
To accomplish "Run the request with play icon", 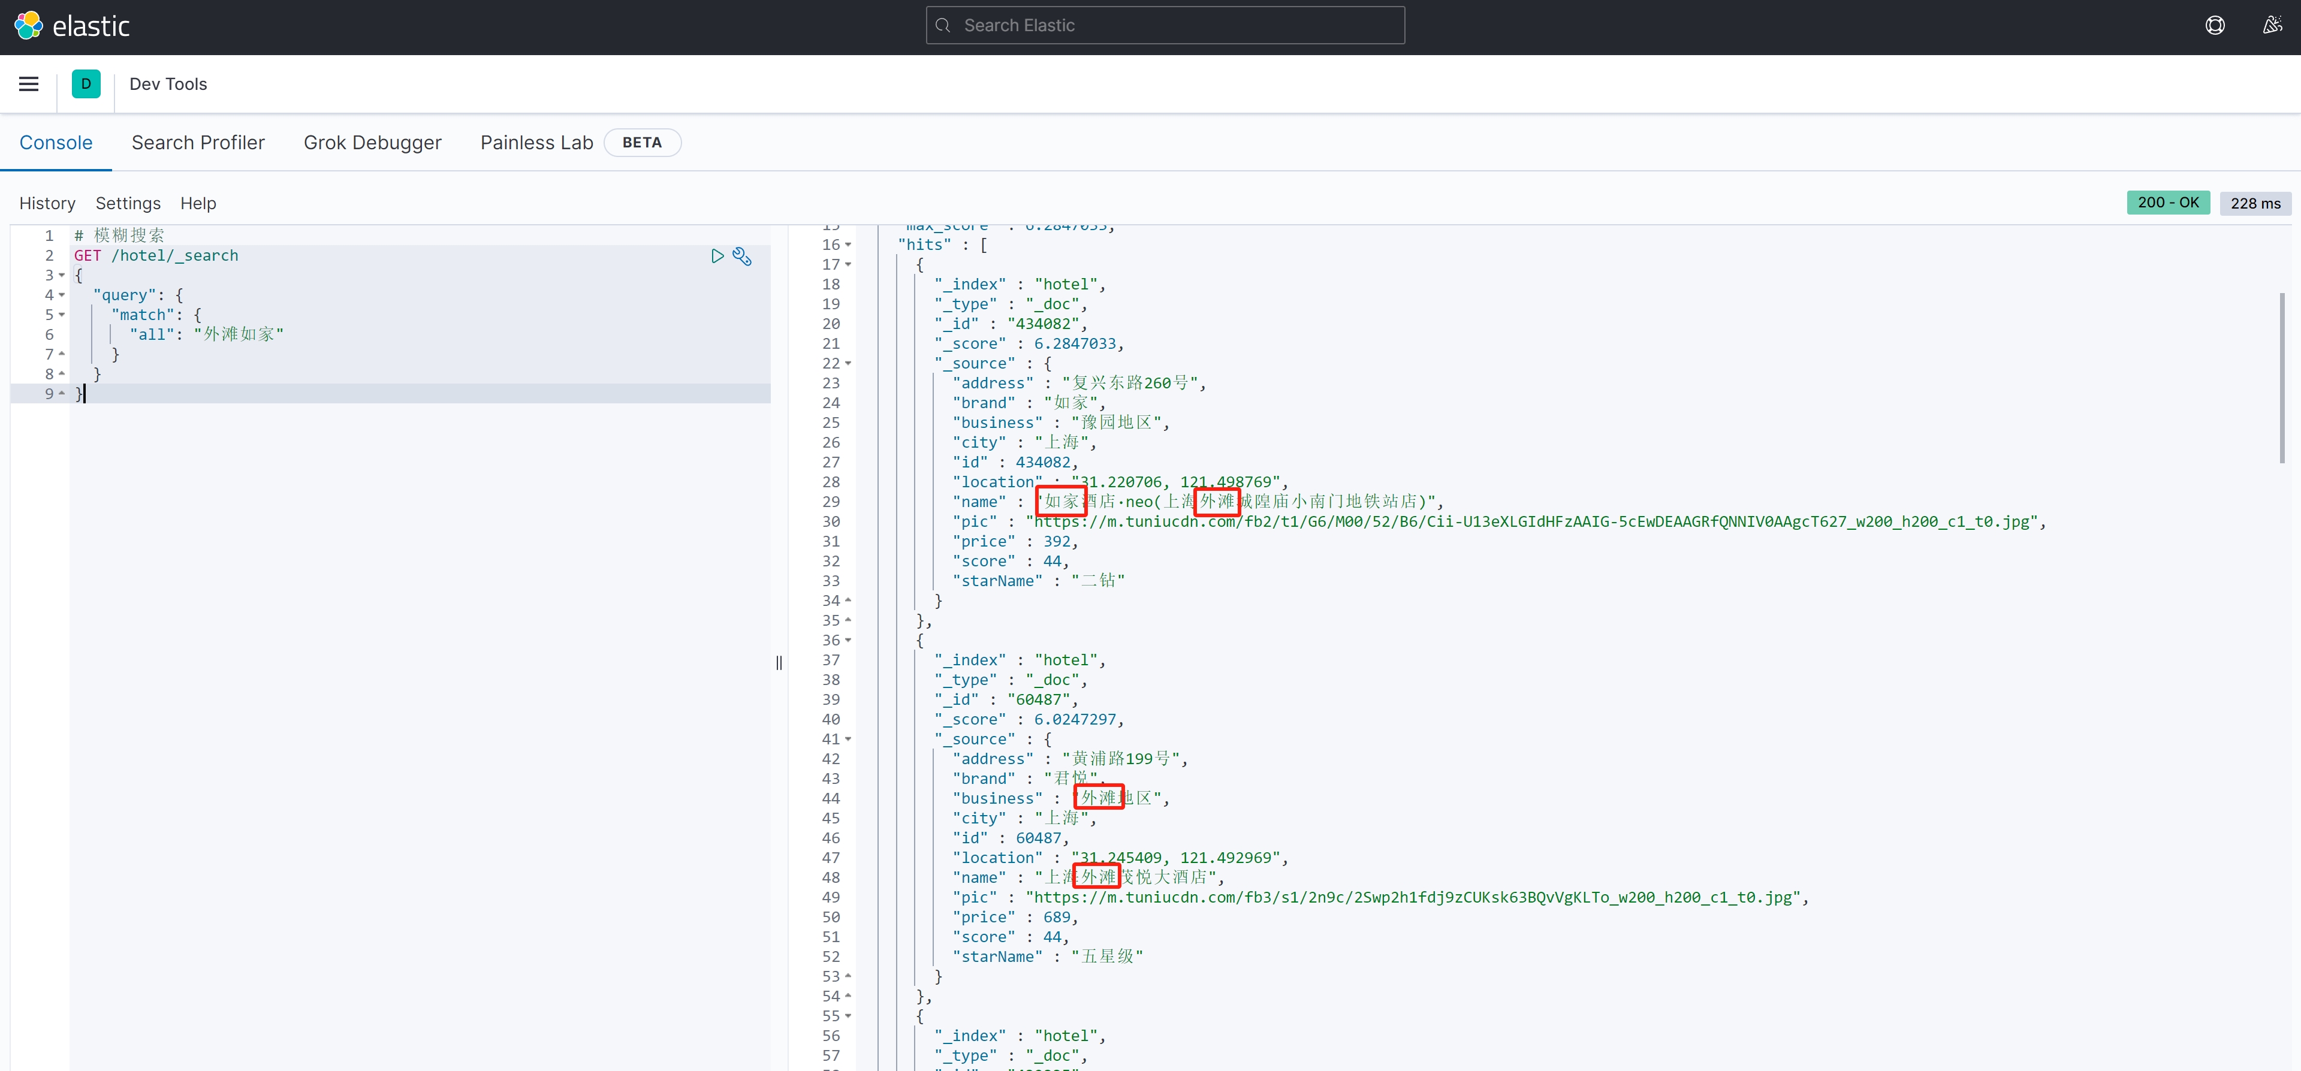I will coord(716,257).
